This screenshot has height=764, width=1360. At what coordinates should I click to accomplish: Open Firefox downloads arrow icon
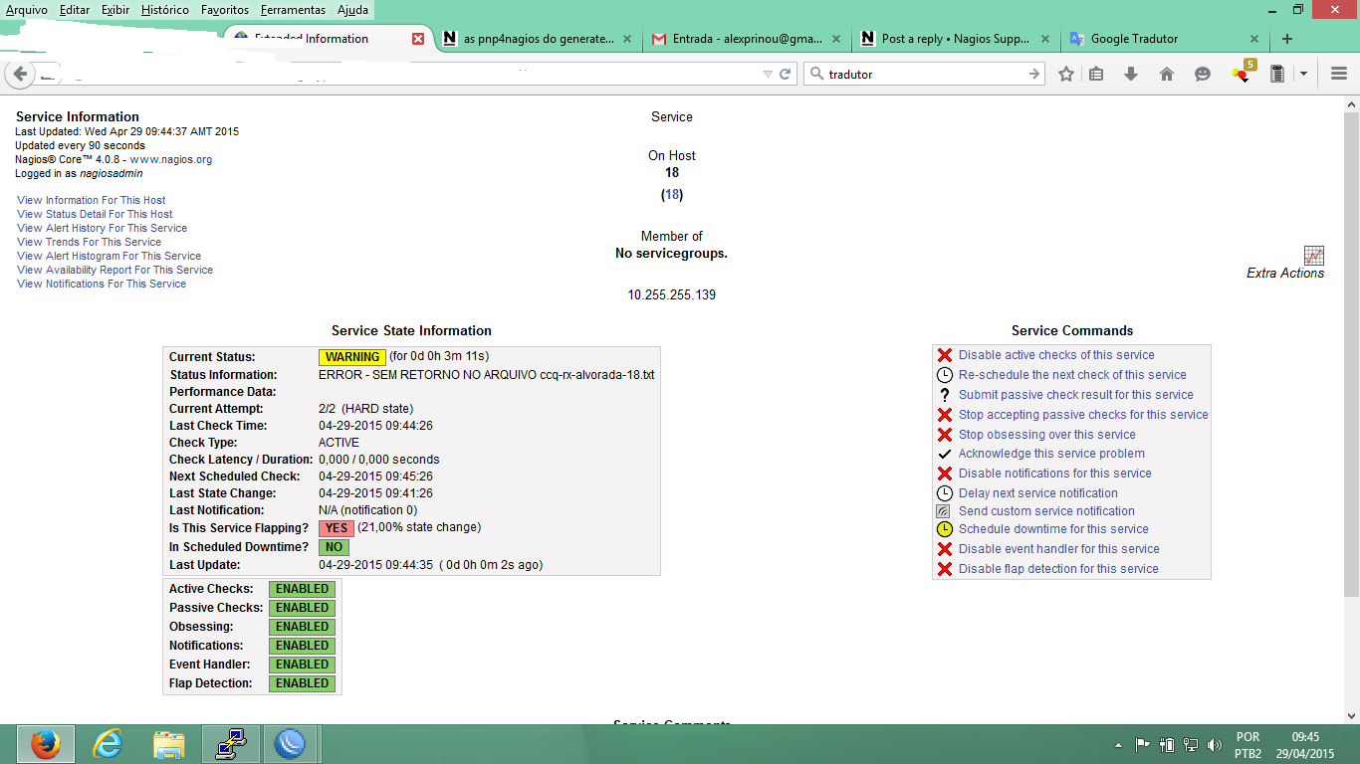point(1131,74)
